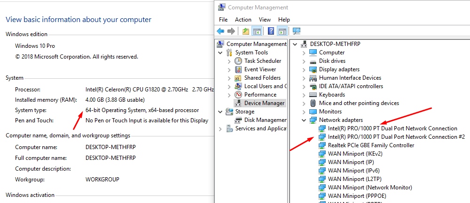
Task: Toggle the Show/Hide Action Pane button
Action: click(x=282, y=31)
